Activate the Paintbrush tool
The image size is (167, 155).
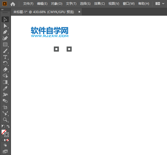(x=5, y=51)
